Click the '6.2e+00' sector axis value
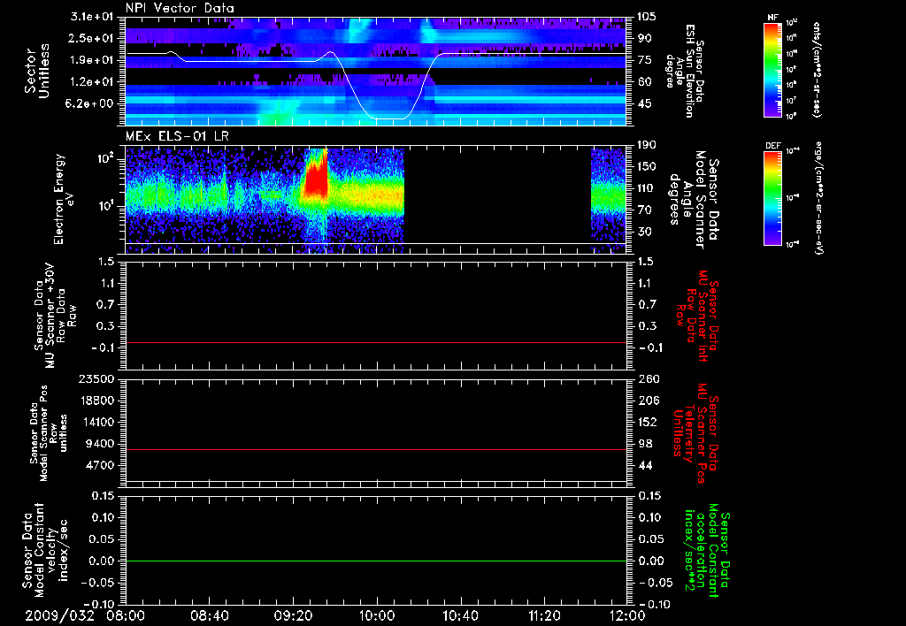This screenshot has width=906, height=626. coord(91,104)
